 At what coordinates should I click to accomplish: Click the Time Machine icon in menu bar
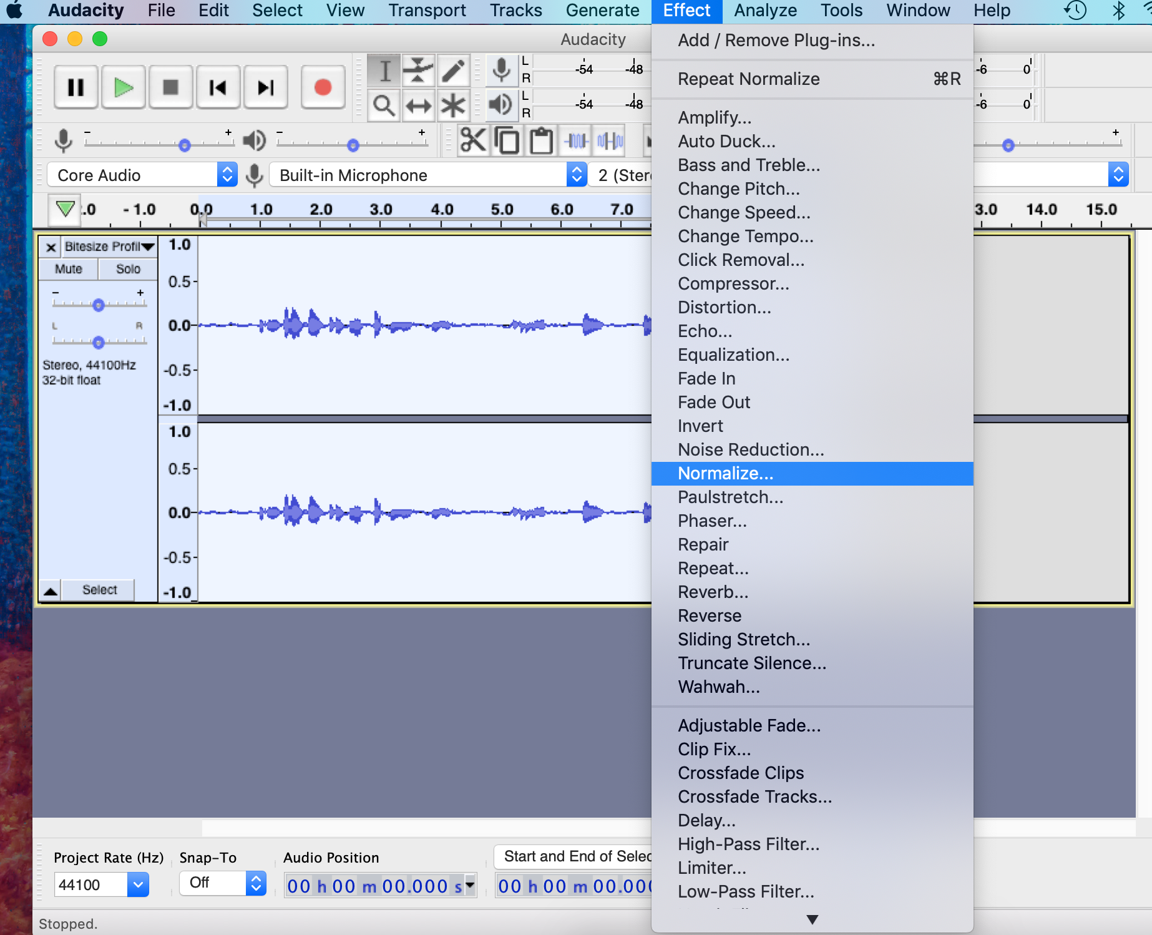click(x=1075, y=11)
